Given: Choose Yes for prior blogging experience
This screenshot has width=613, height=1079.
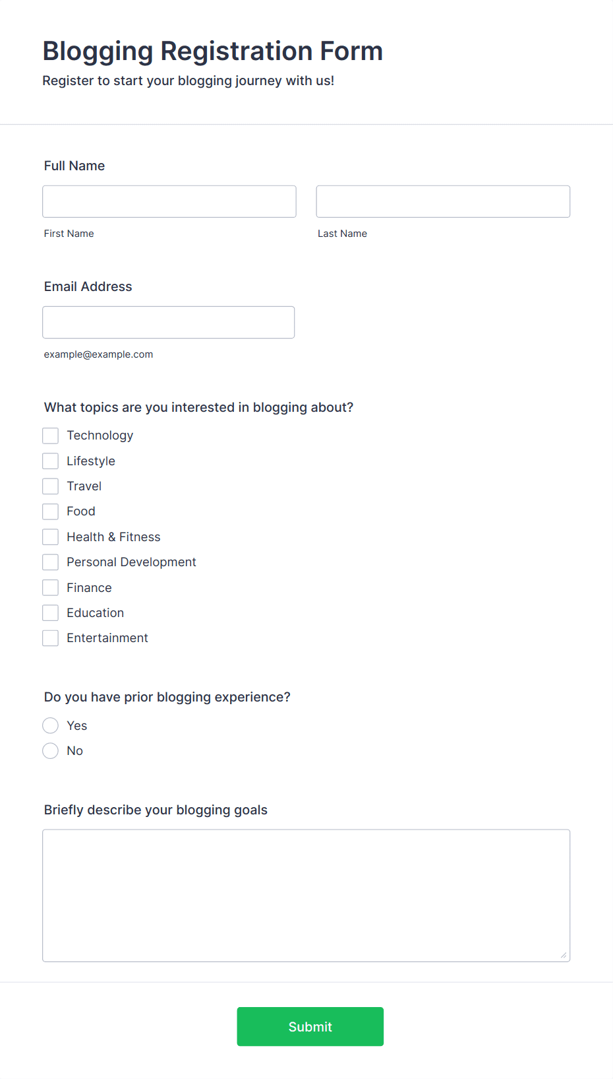Looking at the screenshot, I should tap(51, 725).
